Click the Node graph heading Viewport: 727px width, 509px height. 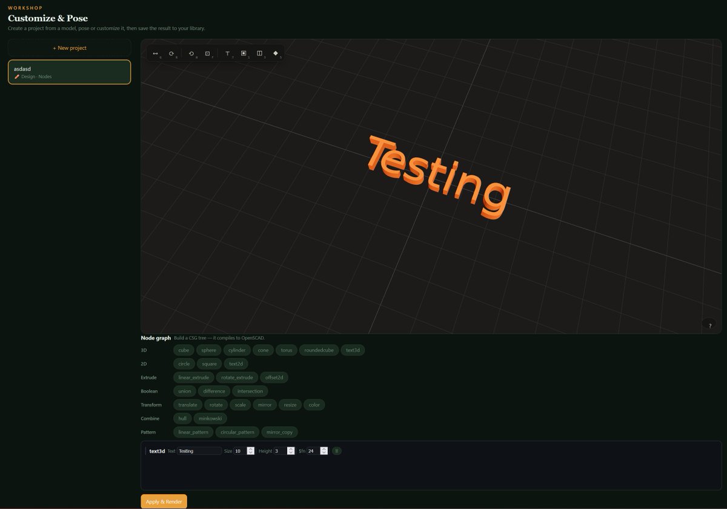click(x=156, y=338)
